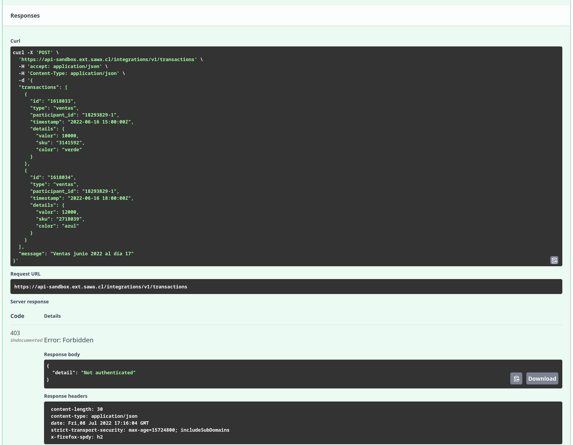Click the transaction id "1618034" line

click(53, 177)
